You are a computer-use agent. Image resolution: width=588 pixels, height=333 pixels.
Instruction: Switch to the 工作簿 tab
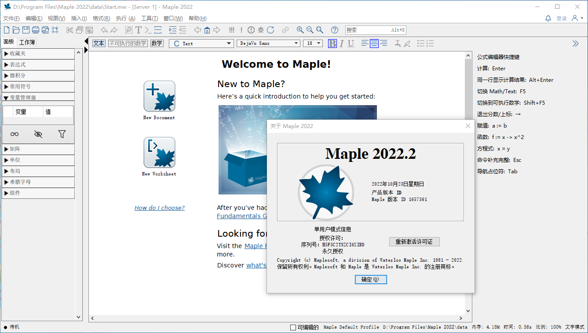point(27,42)
